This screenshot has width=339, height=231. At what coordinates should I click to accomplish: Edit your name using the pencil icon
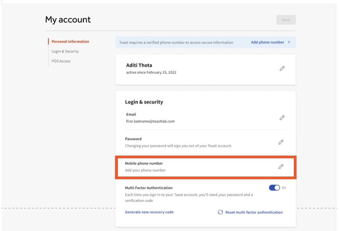point(282,68)
